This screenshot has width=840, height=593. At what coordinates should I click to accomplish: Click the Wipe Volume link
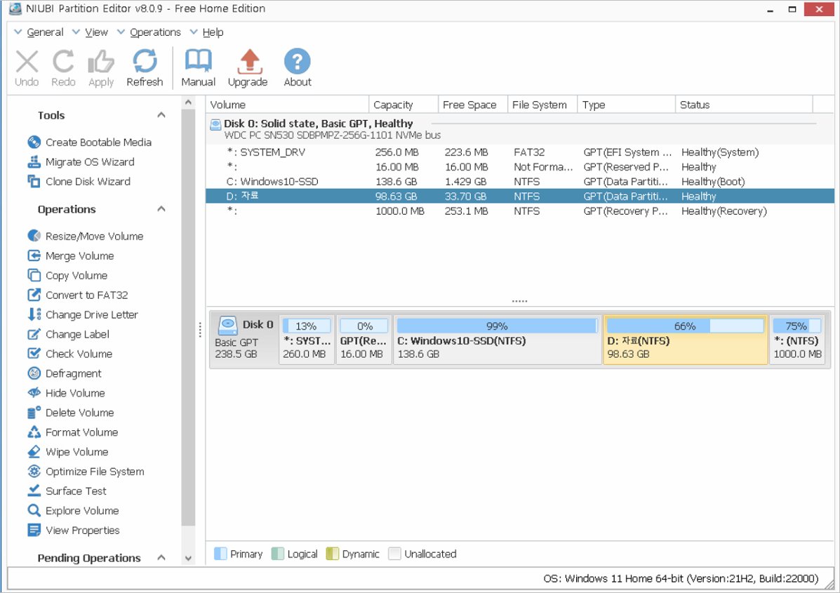[x=76, y=452]
